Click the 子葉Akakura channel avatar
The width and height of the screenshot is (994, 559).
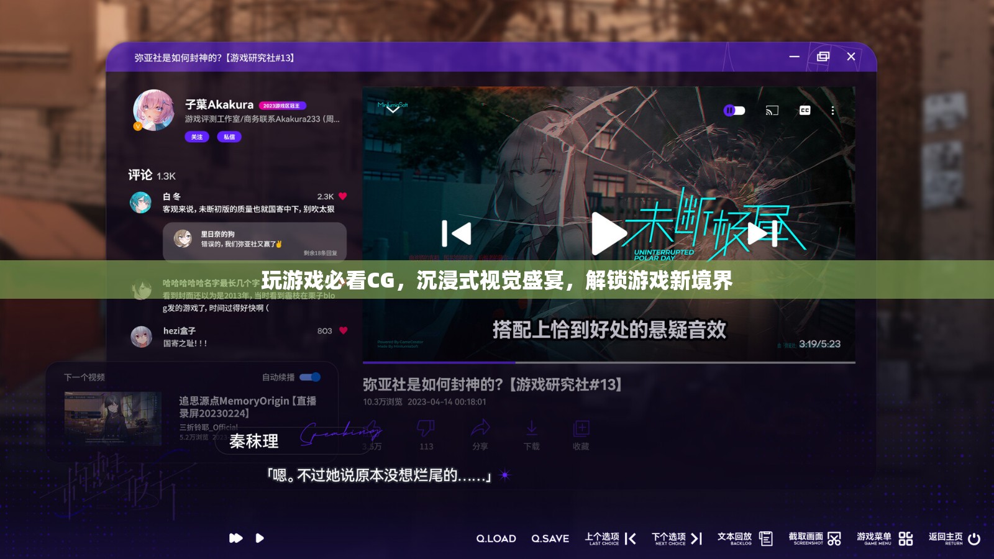[153, 110]
